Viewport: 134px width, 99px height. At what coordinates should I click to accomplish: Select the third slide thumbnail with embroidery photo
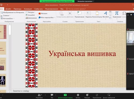tap(3, 64)
